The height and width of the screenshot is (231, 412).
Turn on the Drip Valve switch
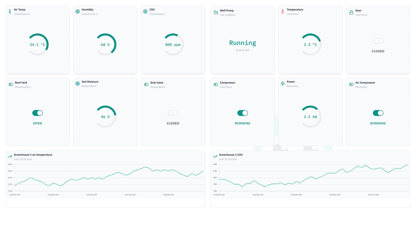tap(173, 113)
